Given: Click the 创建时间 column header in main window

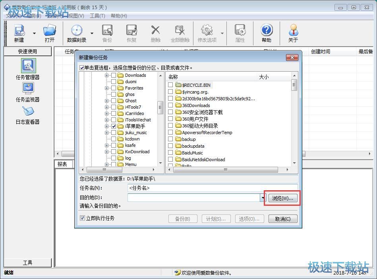Looking at the screenshot, I should tap(332, 51).
